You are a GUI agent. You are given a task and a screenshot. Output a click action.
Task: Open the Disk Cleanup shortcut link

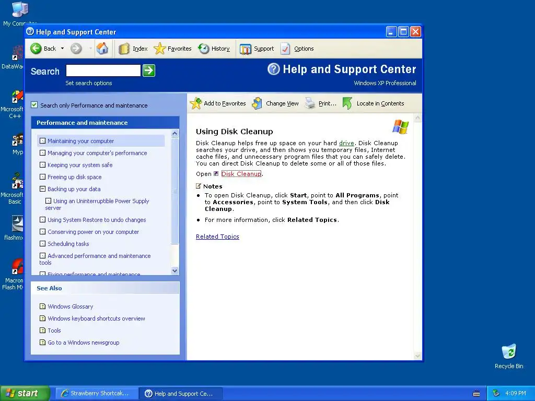tap(241, 174)
